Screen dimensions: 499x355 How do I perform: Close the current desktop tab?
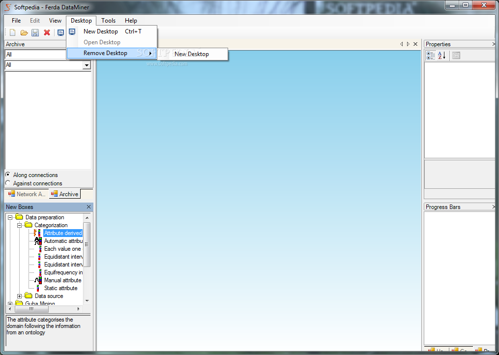pos(415,44)
